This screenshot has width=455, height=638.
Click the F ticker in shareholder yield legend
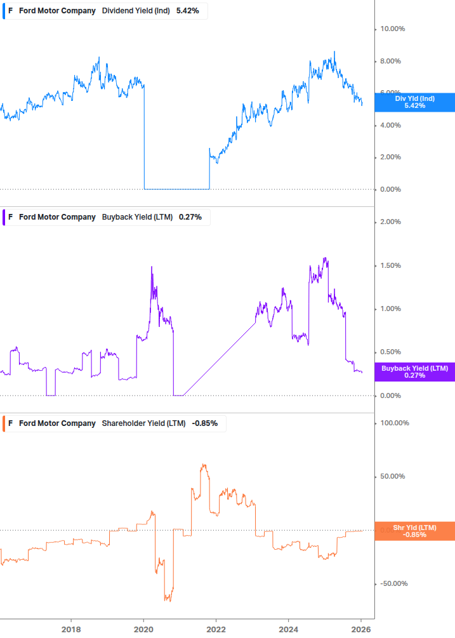pyautogui.click(x=10, y=423)
